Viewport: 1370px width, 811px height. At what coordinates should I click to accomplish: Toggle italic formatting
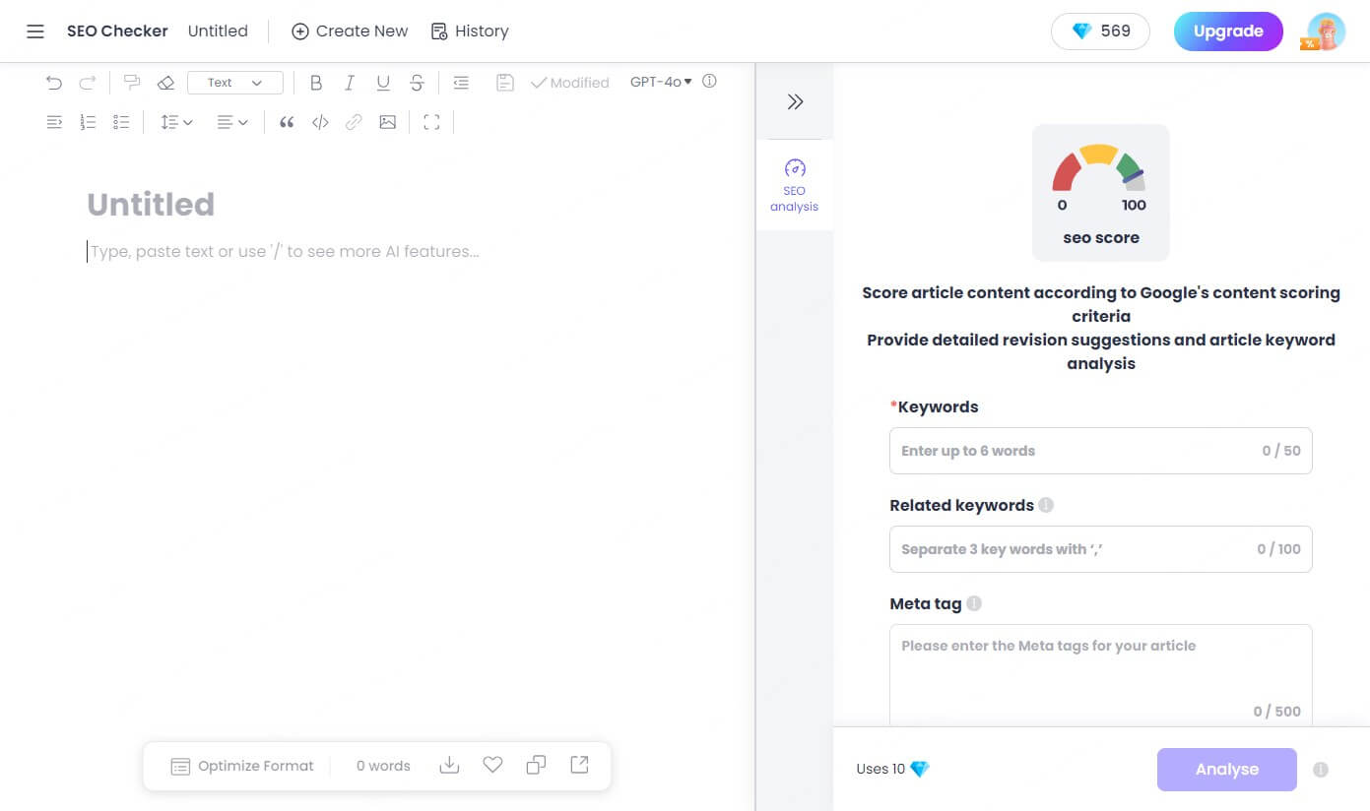point(349,83)
